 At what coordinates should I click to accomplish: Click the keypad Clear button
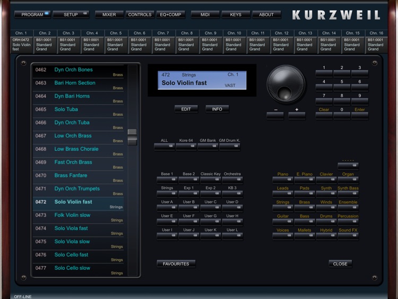[x=324, y=115]
